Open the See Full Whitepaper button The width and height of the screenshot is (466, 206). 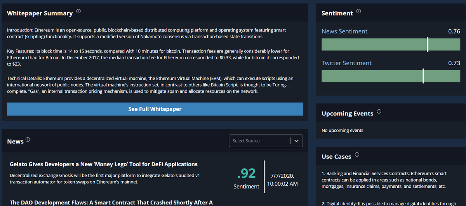pos(155,109)
